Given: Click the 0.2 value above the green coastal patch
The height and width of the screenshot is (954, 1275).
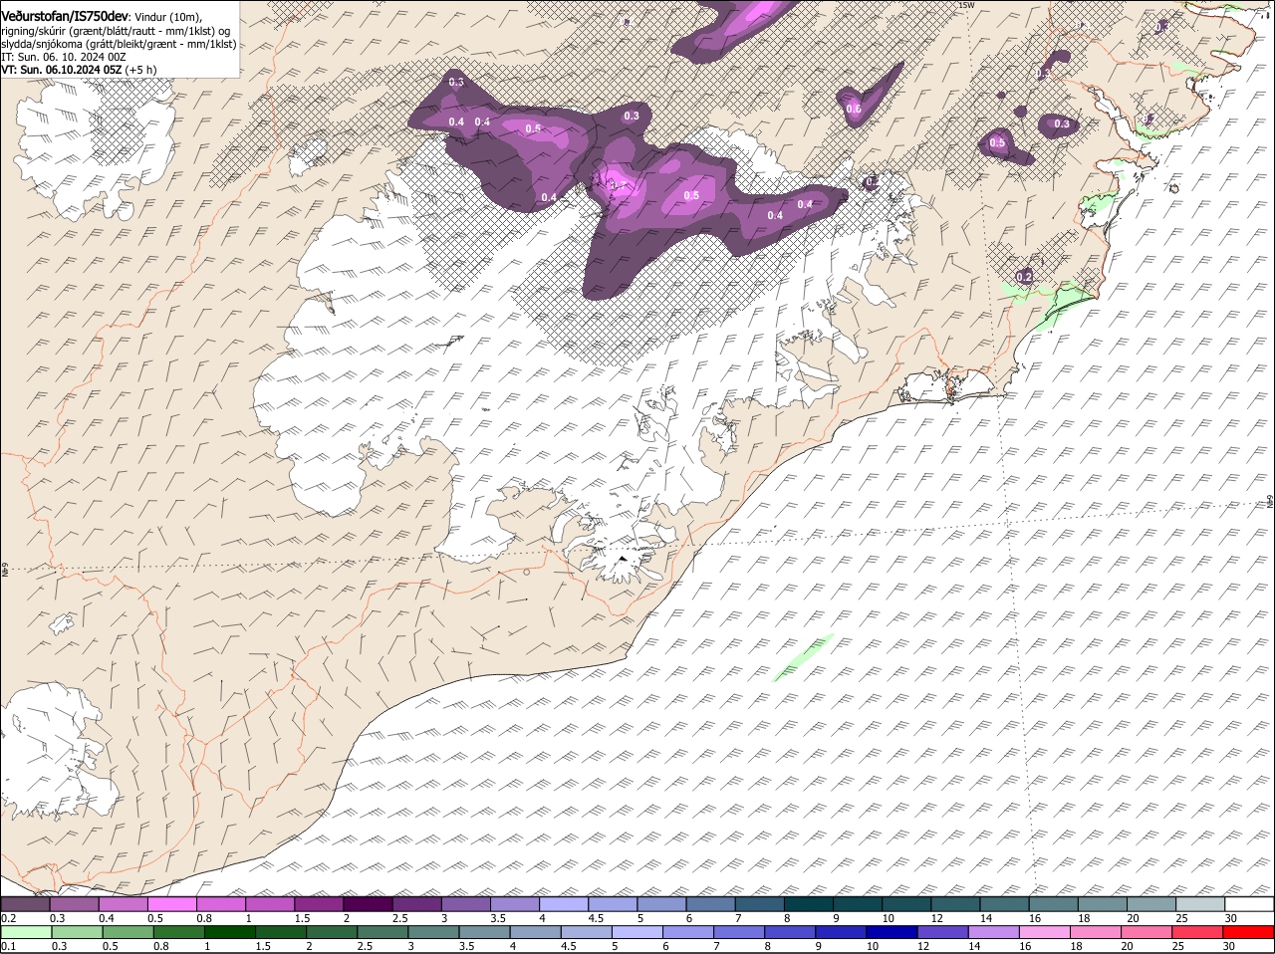Looking at the screenshot, I should pyautogui.click(x=1024, y=276).
